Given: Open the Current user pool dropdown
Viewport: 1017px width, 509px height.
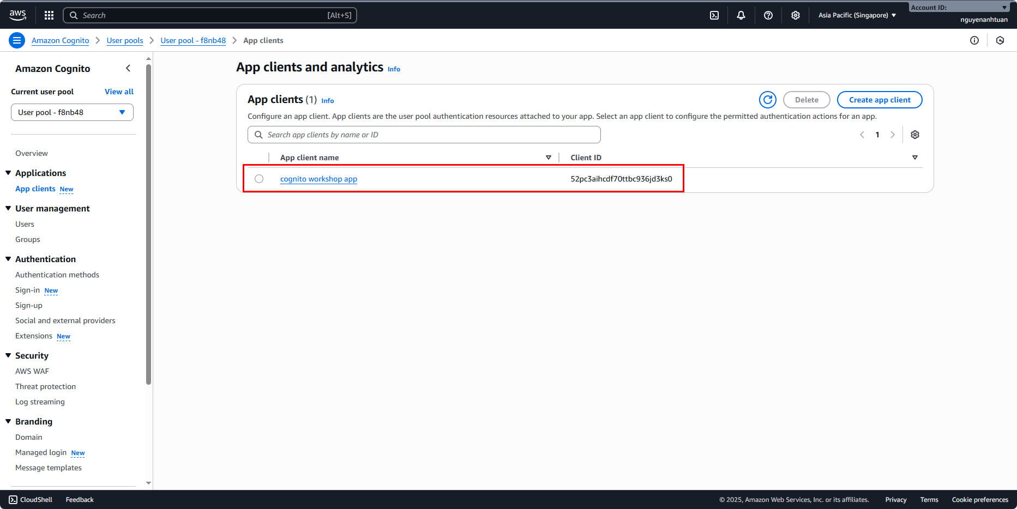Looking at the screenshot, I should click(72, 112).
